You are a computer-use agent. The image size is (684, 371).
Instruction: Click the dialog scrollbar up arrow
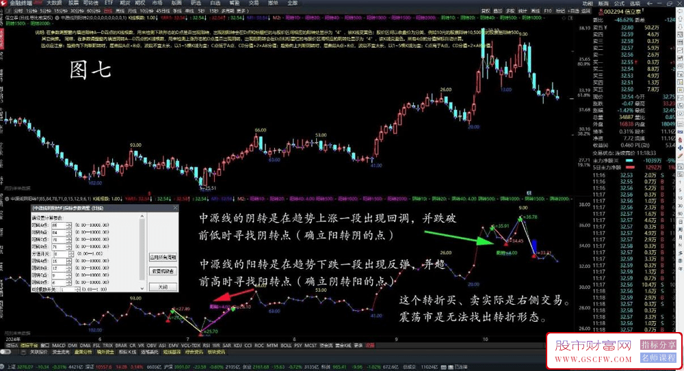click(x=142, y=216)
